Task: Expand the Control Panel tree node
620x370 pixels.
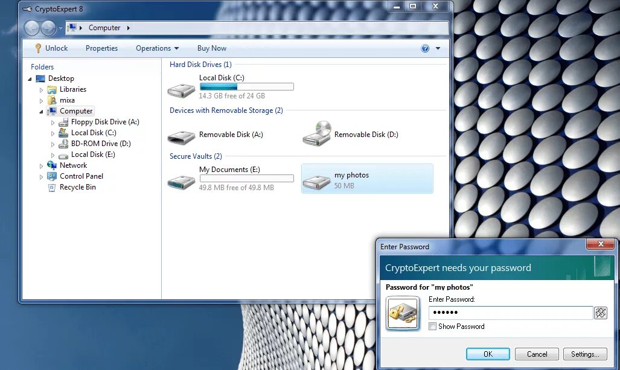Action: [x=41, y=177]
